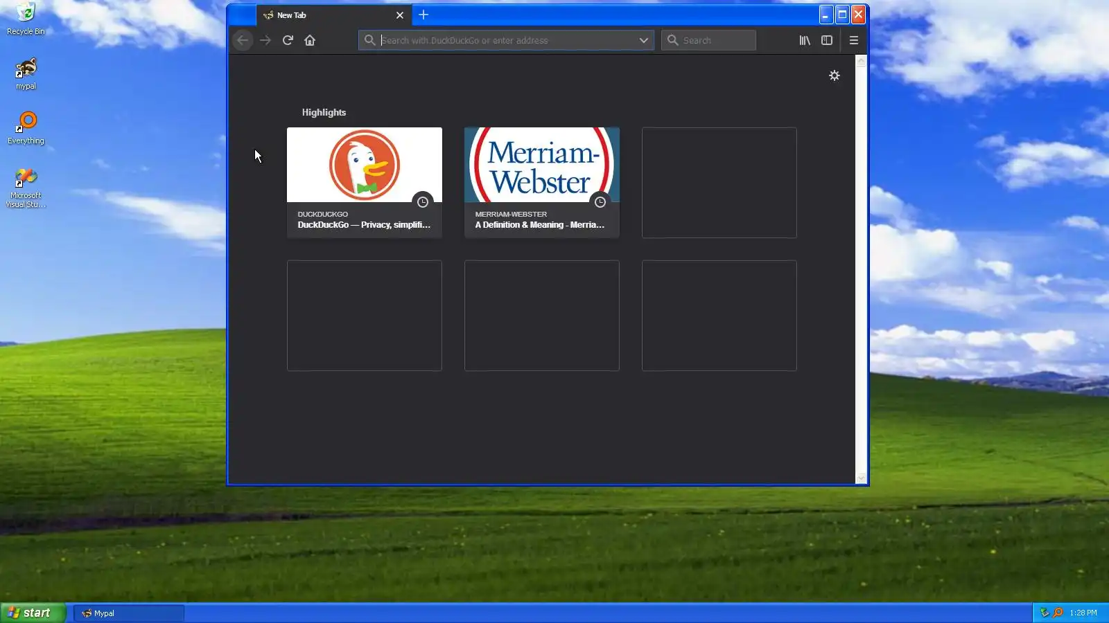Open New Tab page settings gear
The height and width of the screenshot is (623, 1109).
pos(835,75)
